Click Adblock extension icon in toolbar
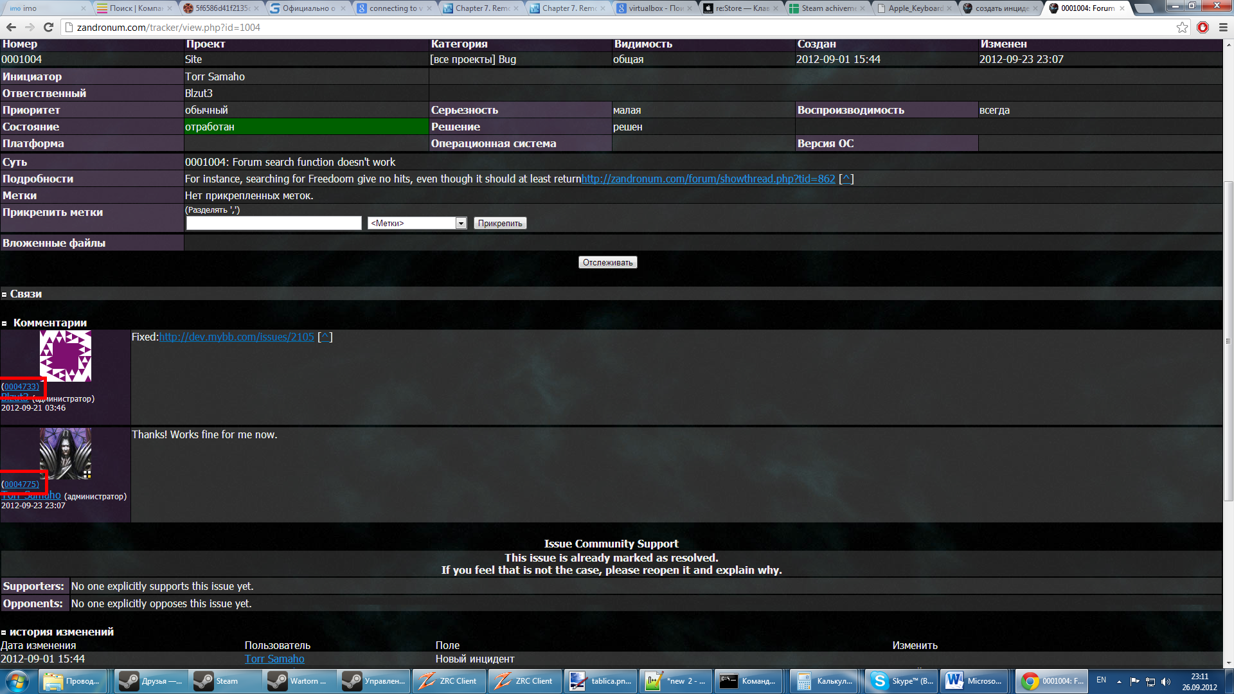Viewport: 1234px width, 694px height. pyautogui.click(x=1203, y=27)
